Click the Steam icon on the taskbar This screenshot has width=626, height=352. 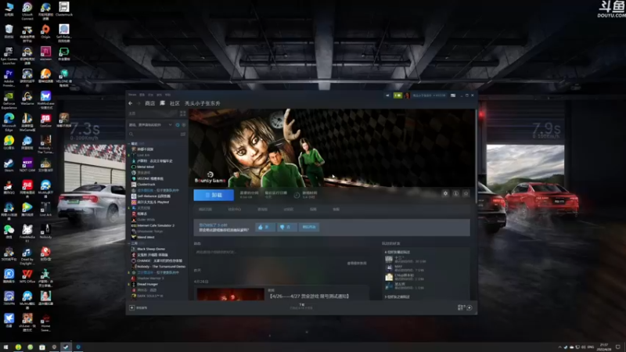coord(66,347)
